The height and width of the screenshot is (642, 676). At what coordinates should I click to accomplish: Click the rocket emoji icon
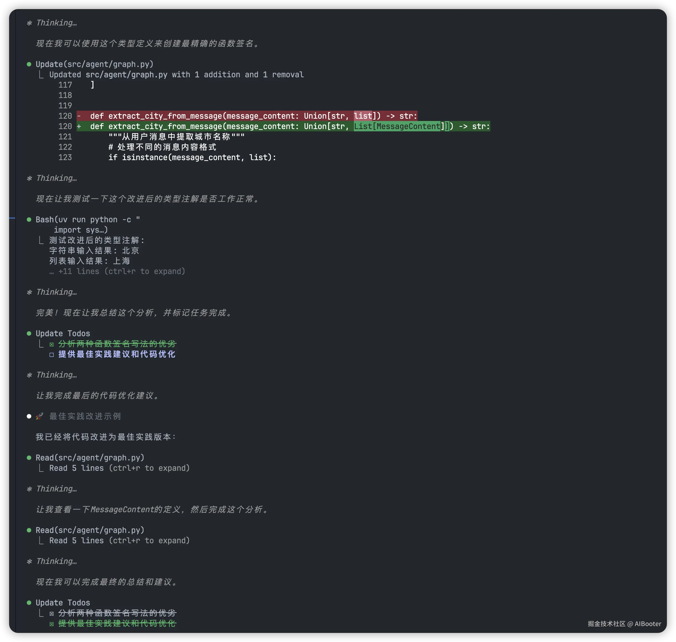point(40,416)
